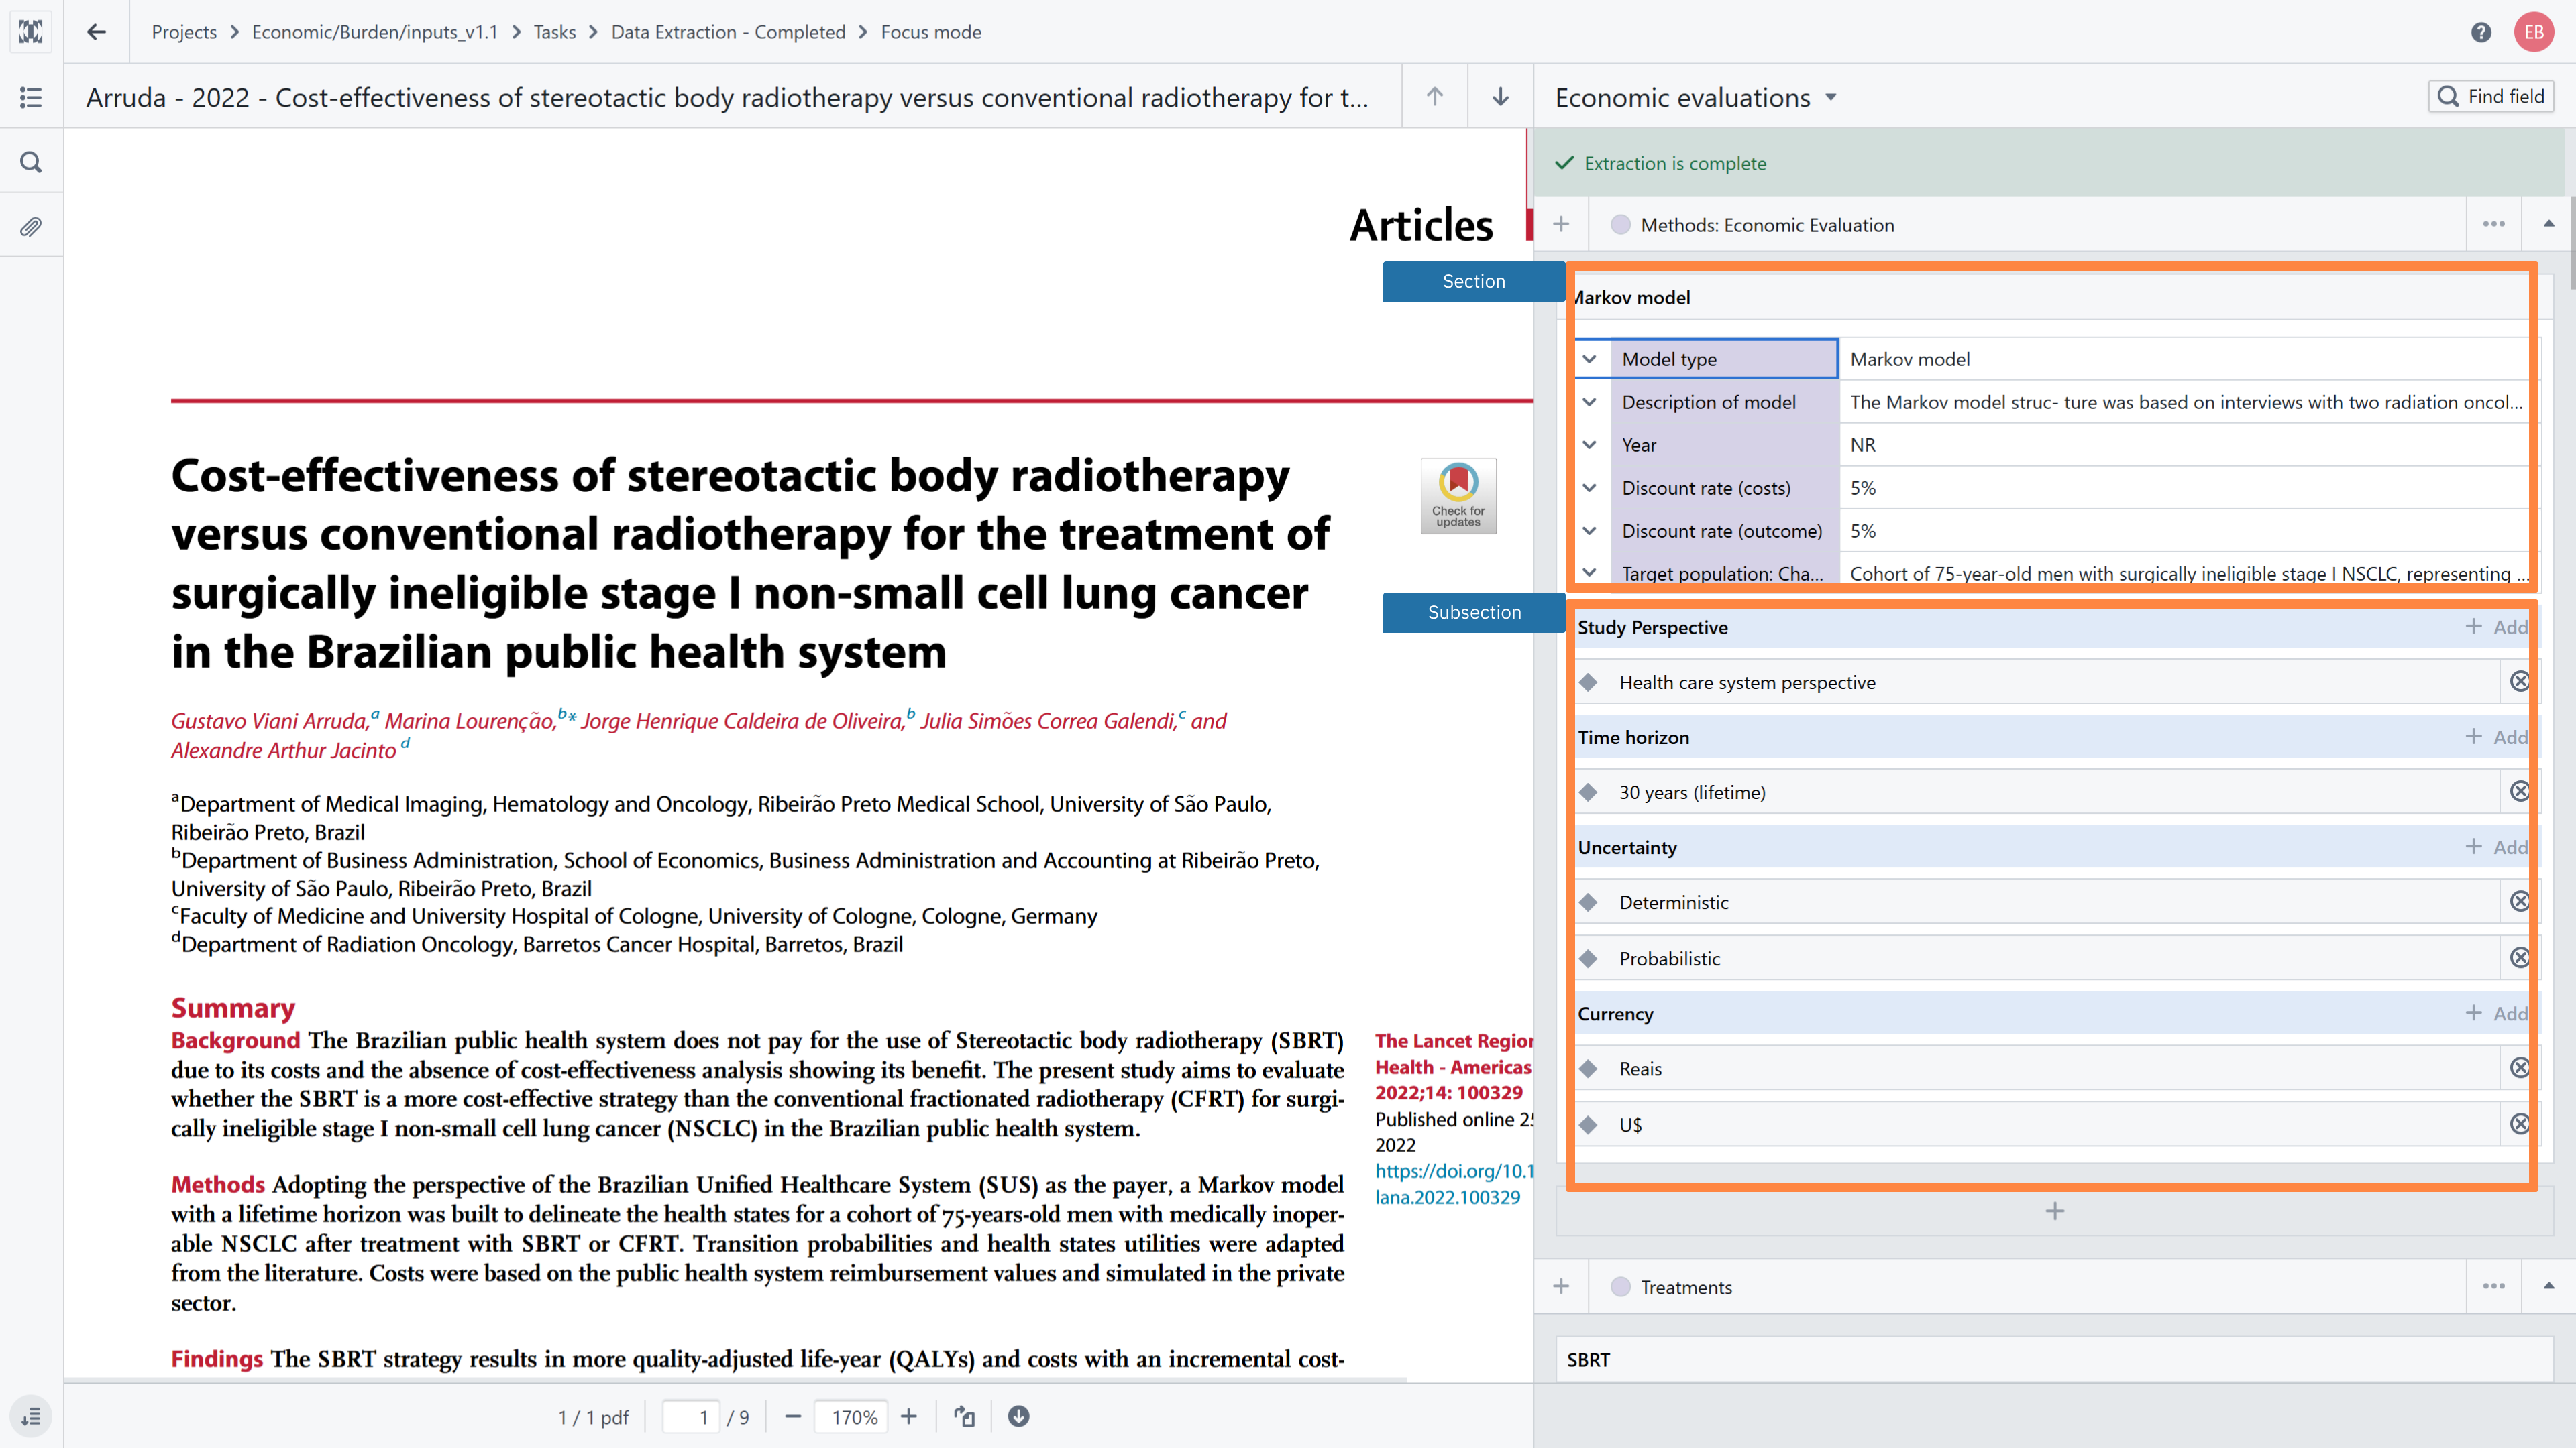
Task: Open the article DOI link
Action: pos(1453,1184)
